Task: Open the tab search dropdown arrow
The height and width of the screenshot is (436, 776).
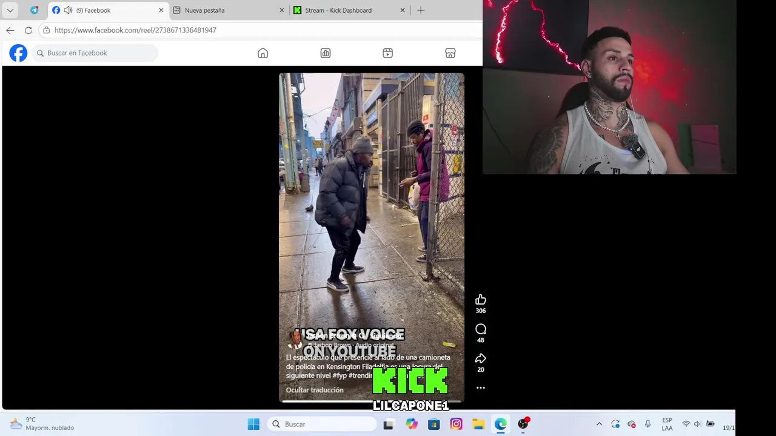Action: coord(10,10)
